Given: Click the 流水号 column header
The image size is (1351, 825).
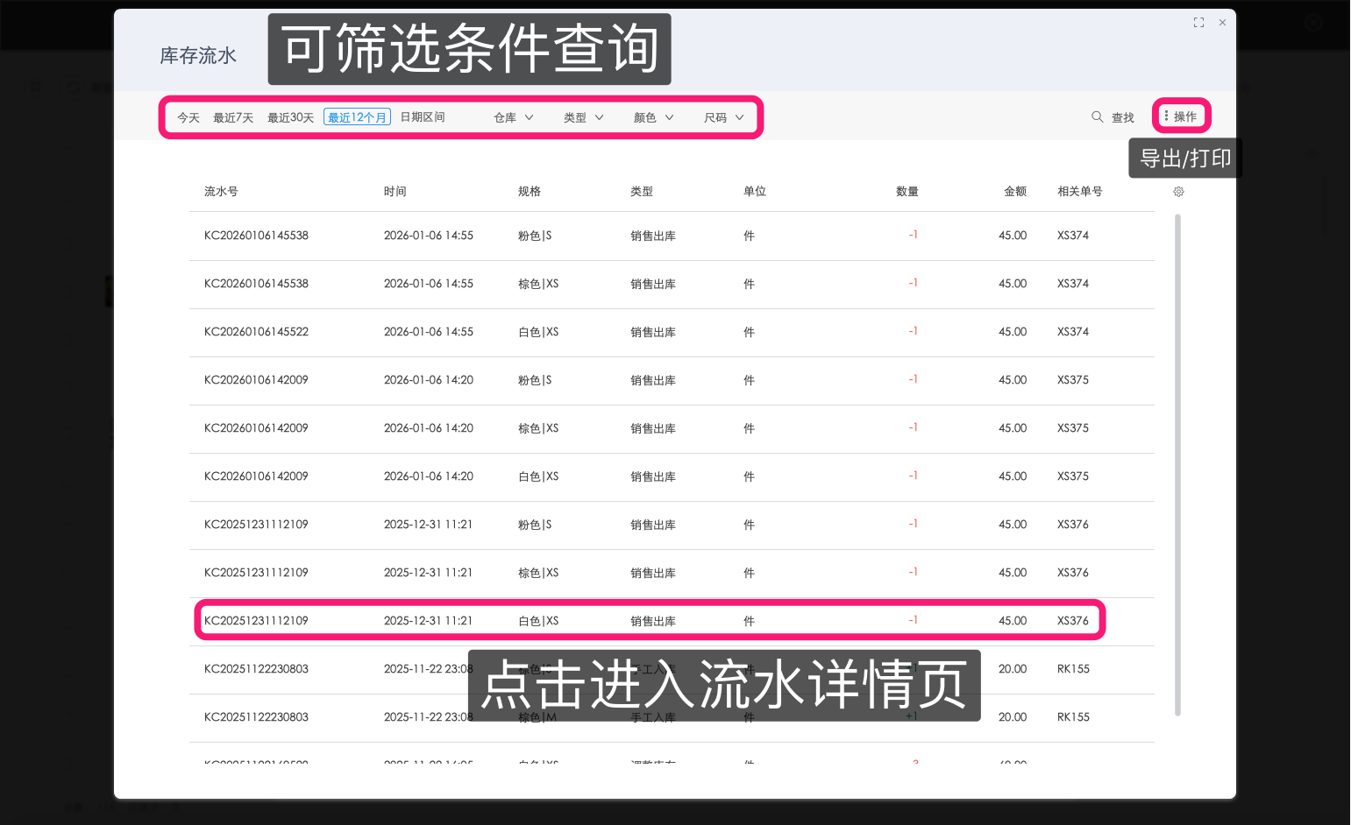Looking at the screenshot, I should click(221, 192).
